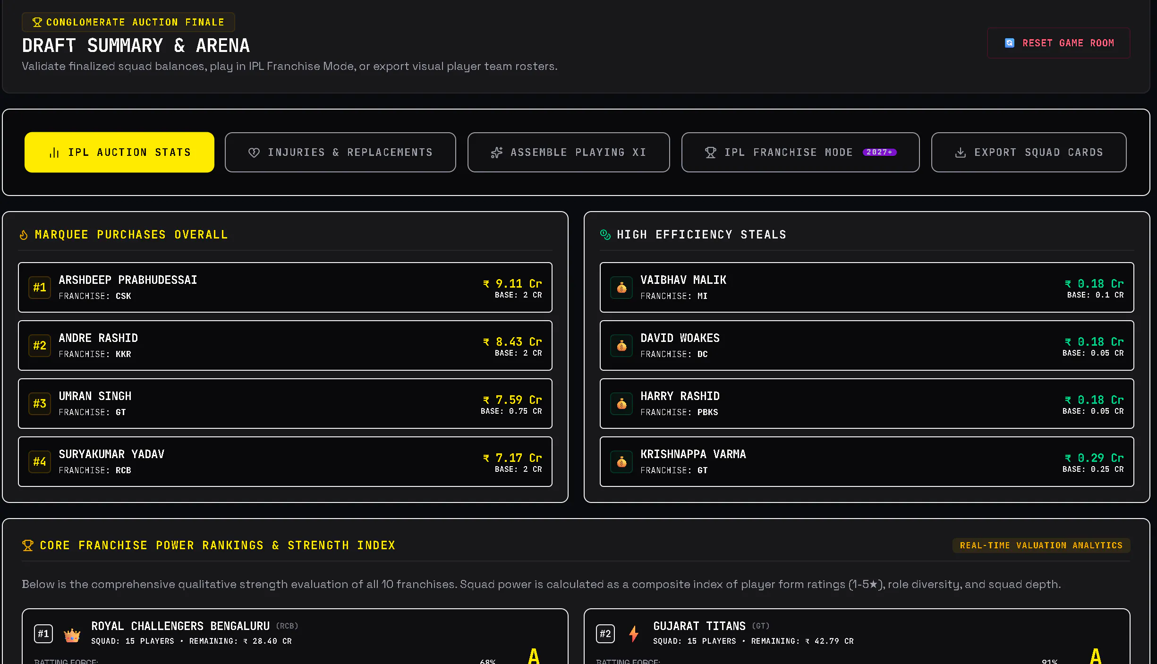
Task: Click the trophy icon on IPL Franchise Mode
Action: point(711,153)
